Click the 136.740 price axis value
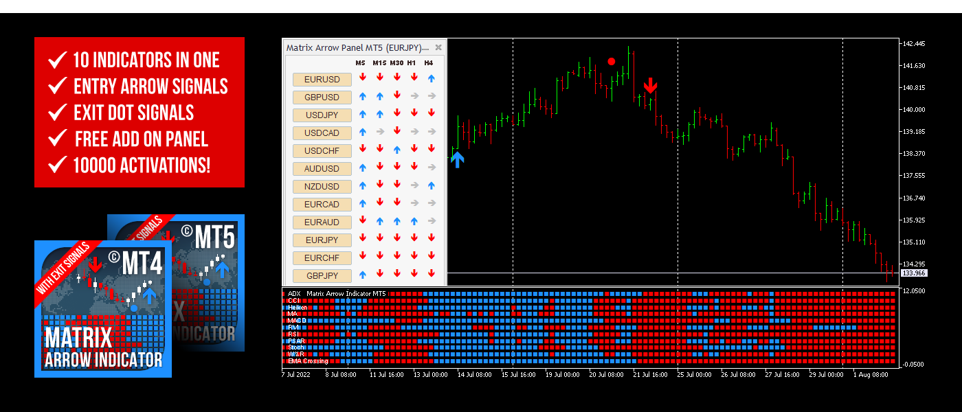Viewport: 962px width, 412px height. 913,198
